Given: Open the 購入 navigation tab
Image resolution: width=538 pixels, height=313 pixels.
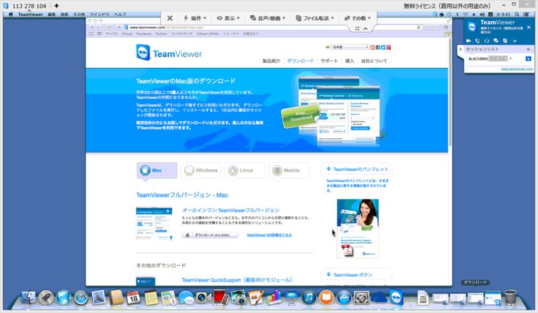Looking at the screenshot, I should click(350, 60).
